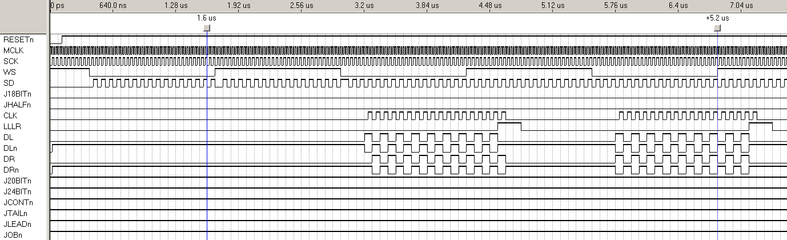The width and height of the screenshot is (787, 240).
Task: Click the 1.92 us time ruler label
Action: (x=239, y=6)
